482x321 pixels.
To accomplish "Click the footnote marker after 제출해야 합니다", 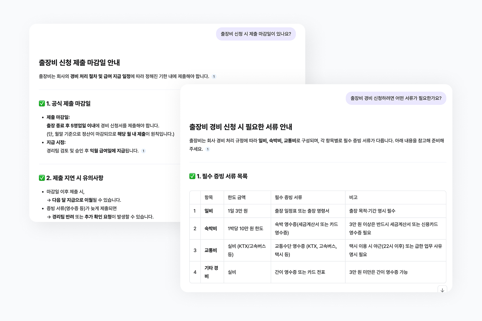I will (x=214, y=76).
